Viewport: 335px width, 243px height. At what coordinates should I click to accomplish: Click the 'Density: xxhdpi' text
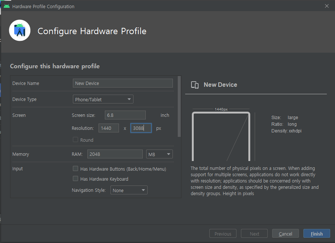286,131
